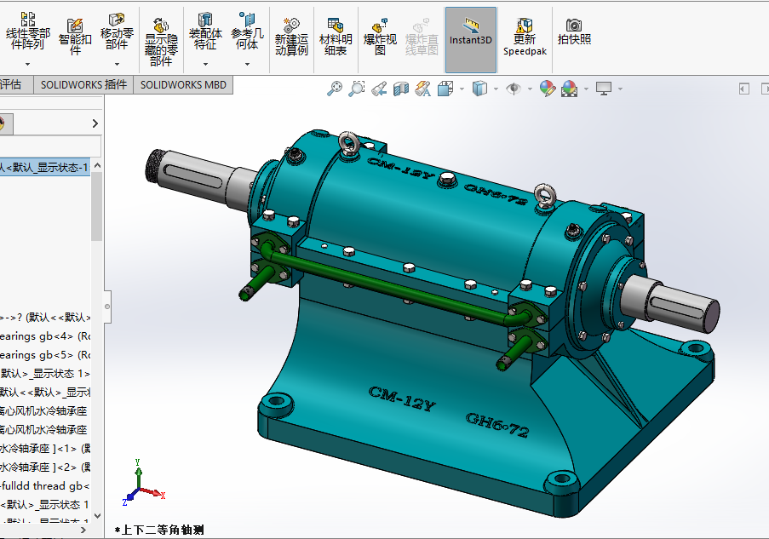
Task: Select the first 离心风机水冷轴承座 tree item
Action: click(x=45, y=411)
